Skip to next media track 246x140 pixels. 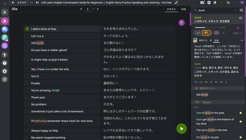pos(37,2)
